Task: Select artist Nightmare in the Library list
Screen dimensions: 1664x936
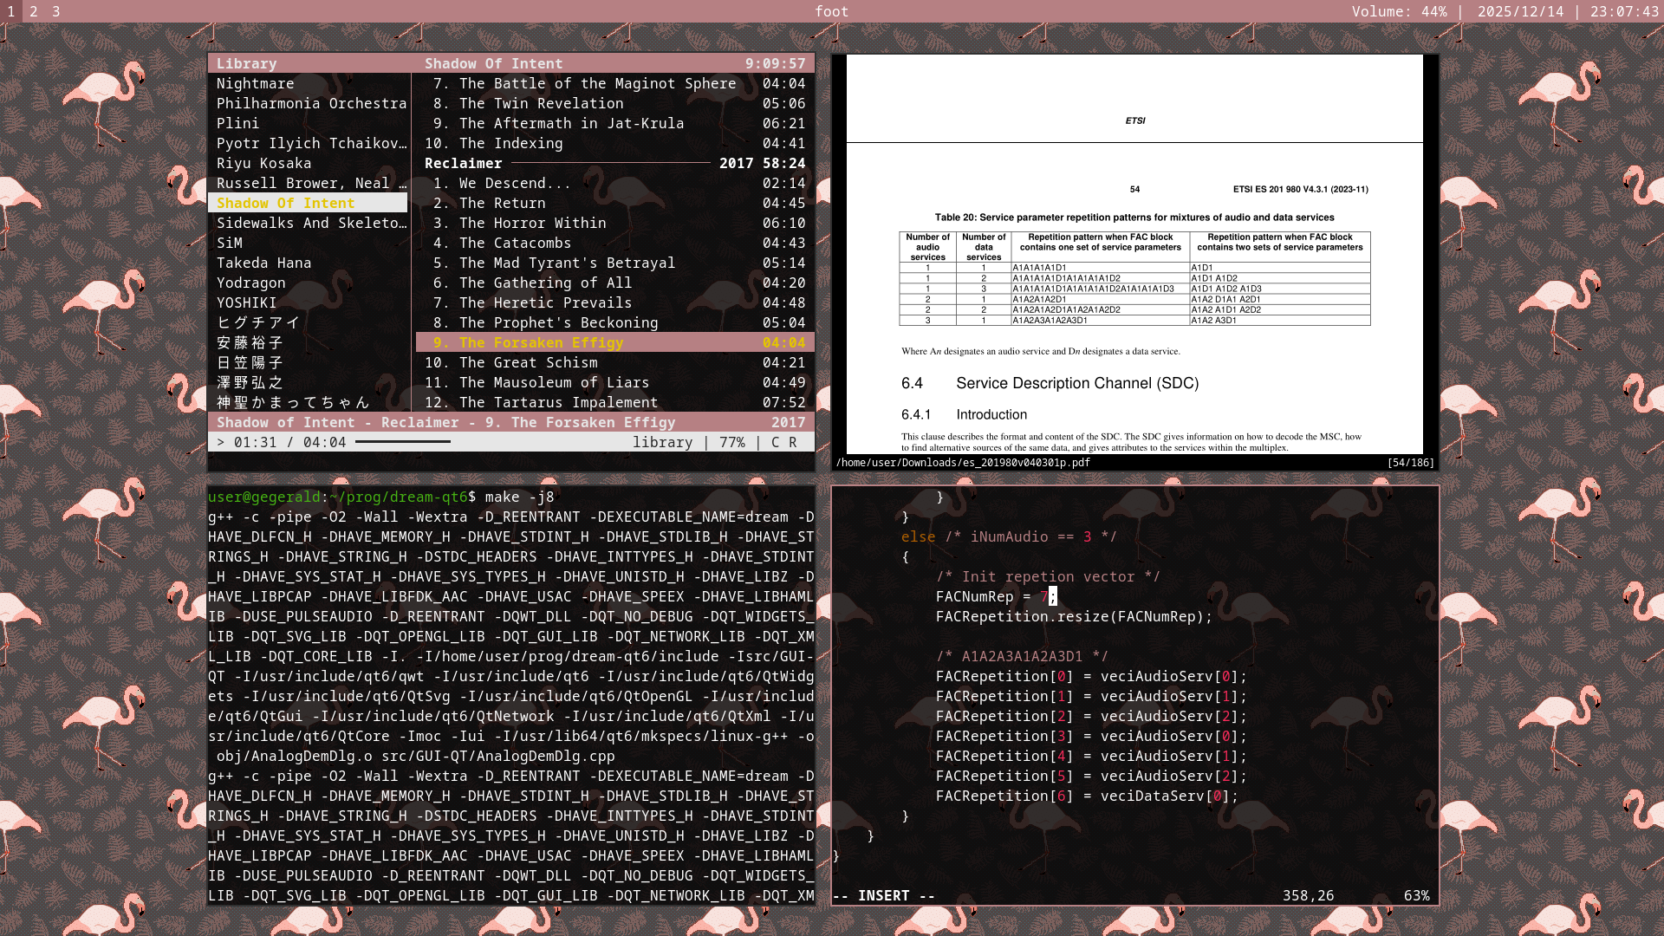Action: coord(255,83)
